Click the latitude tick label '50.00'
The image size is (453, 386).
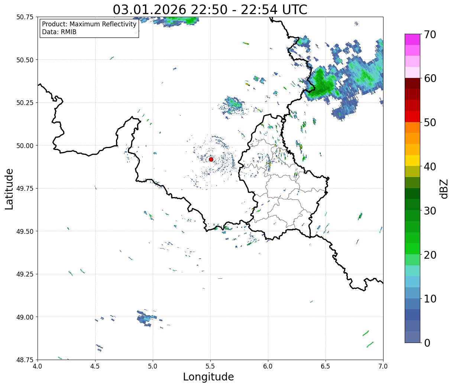click(25, 145)
